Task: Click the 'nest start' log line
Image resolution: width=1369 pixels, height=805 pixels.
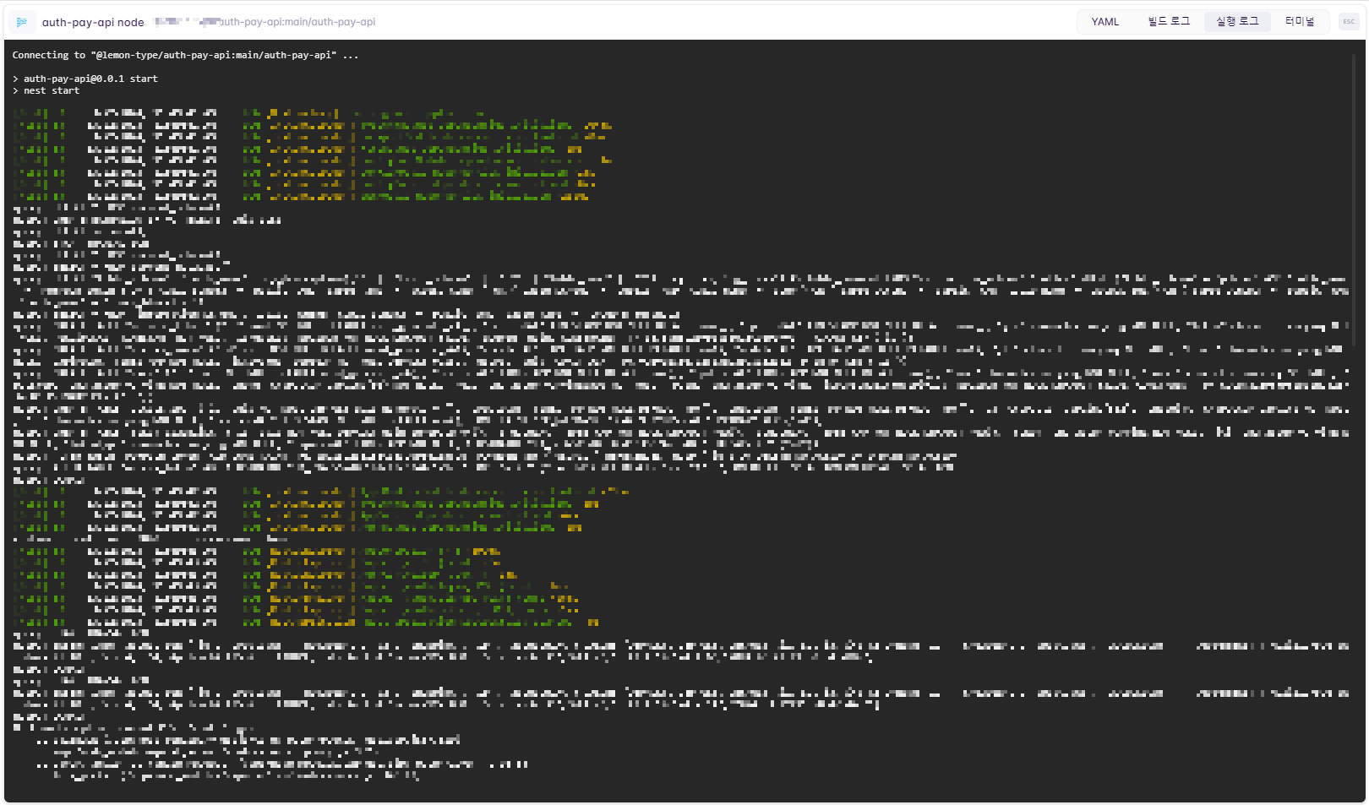Action: 46,90
